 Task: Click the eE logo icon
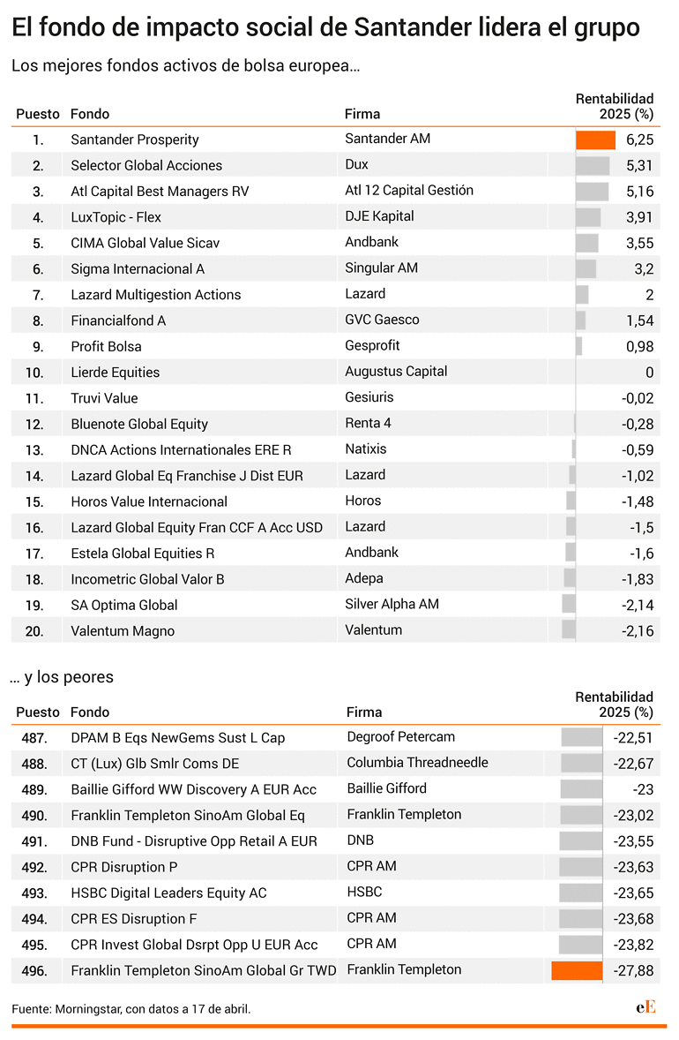(x=645, y=1006)
